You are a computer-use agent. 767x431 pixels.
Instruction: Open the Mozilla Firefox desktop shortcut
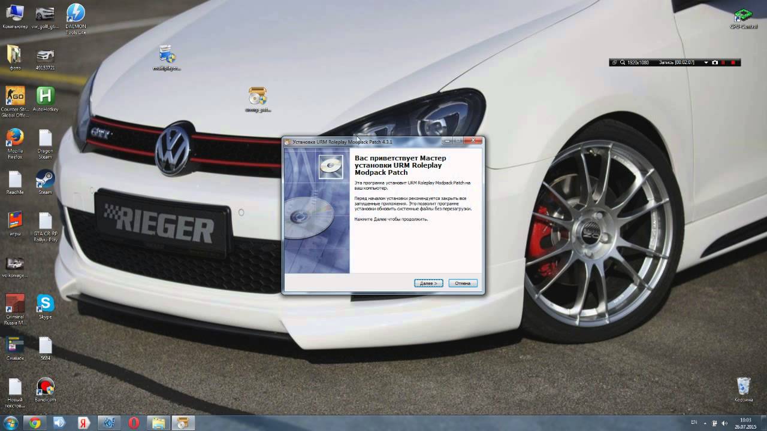(15, 144)
